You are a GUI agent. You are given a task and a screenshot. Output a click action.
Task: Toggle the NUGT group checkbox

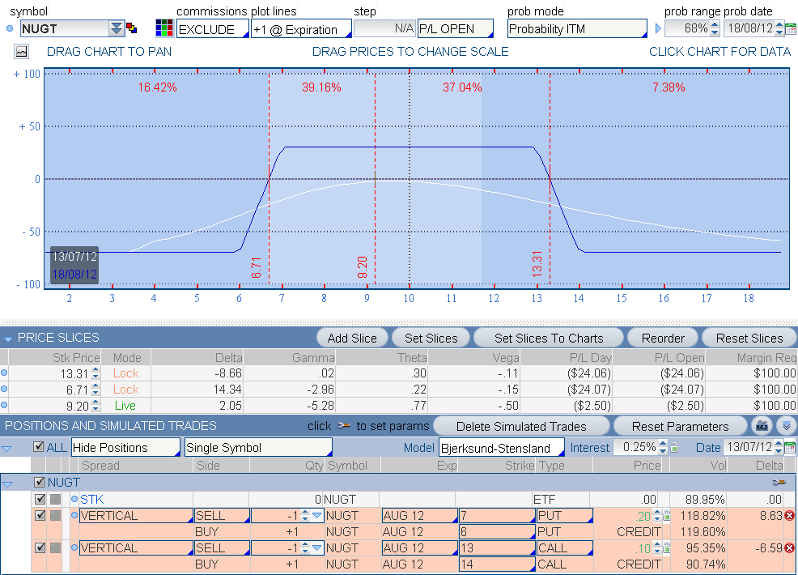tap(40, 482)
